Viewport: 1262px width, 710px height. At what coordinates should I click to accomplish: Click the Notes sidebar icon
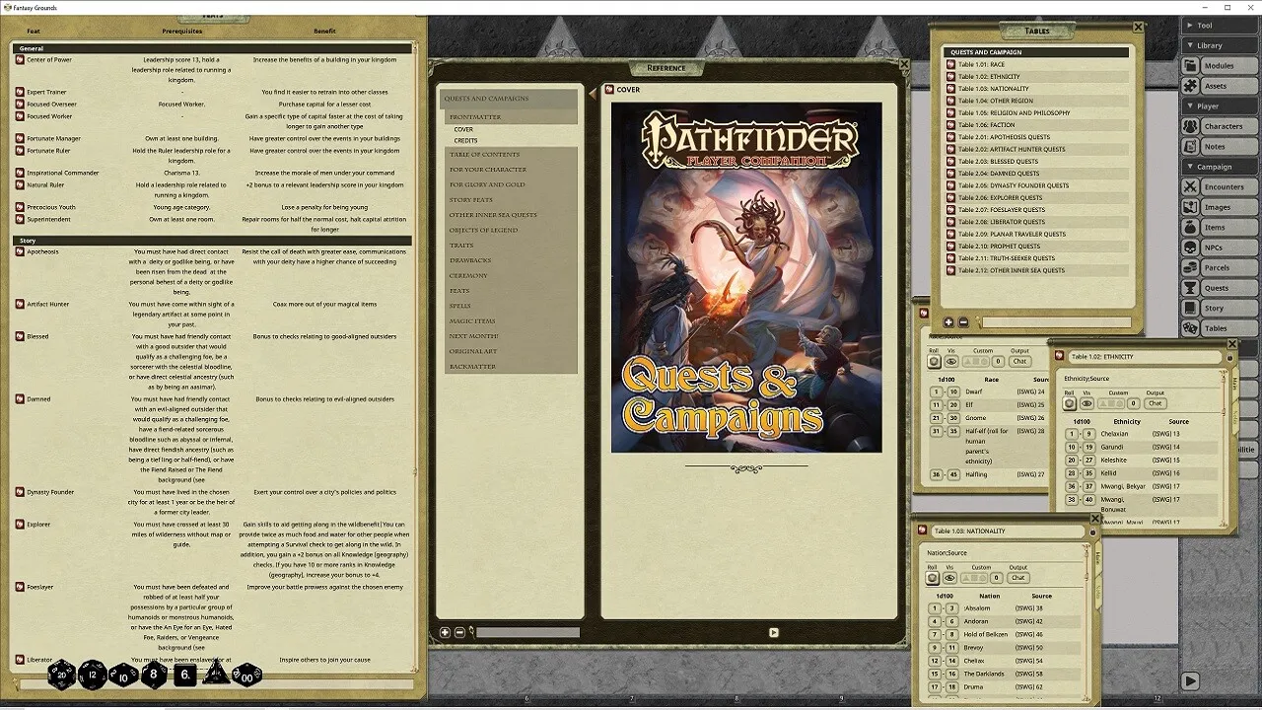1191,147
